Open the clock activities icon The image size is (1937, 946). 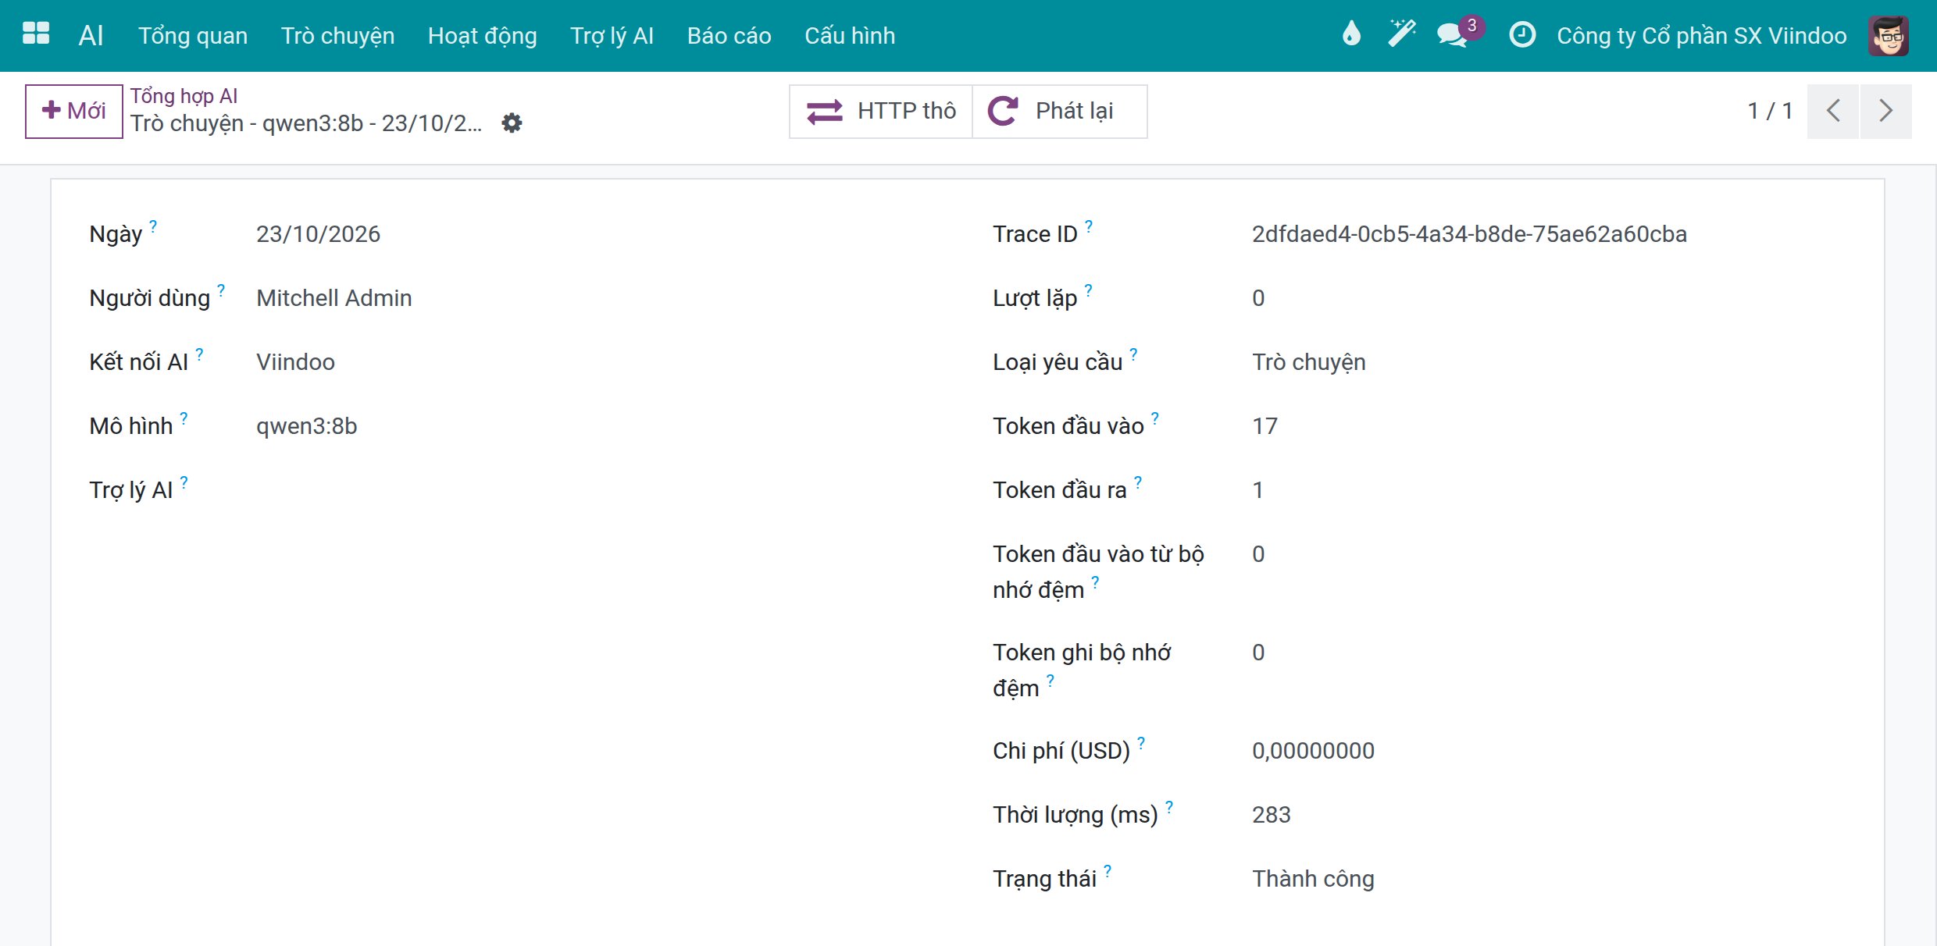tap(1521, 34)
